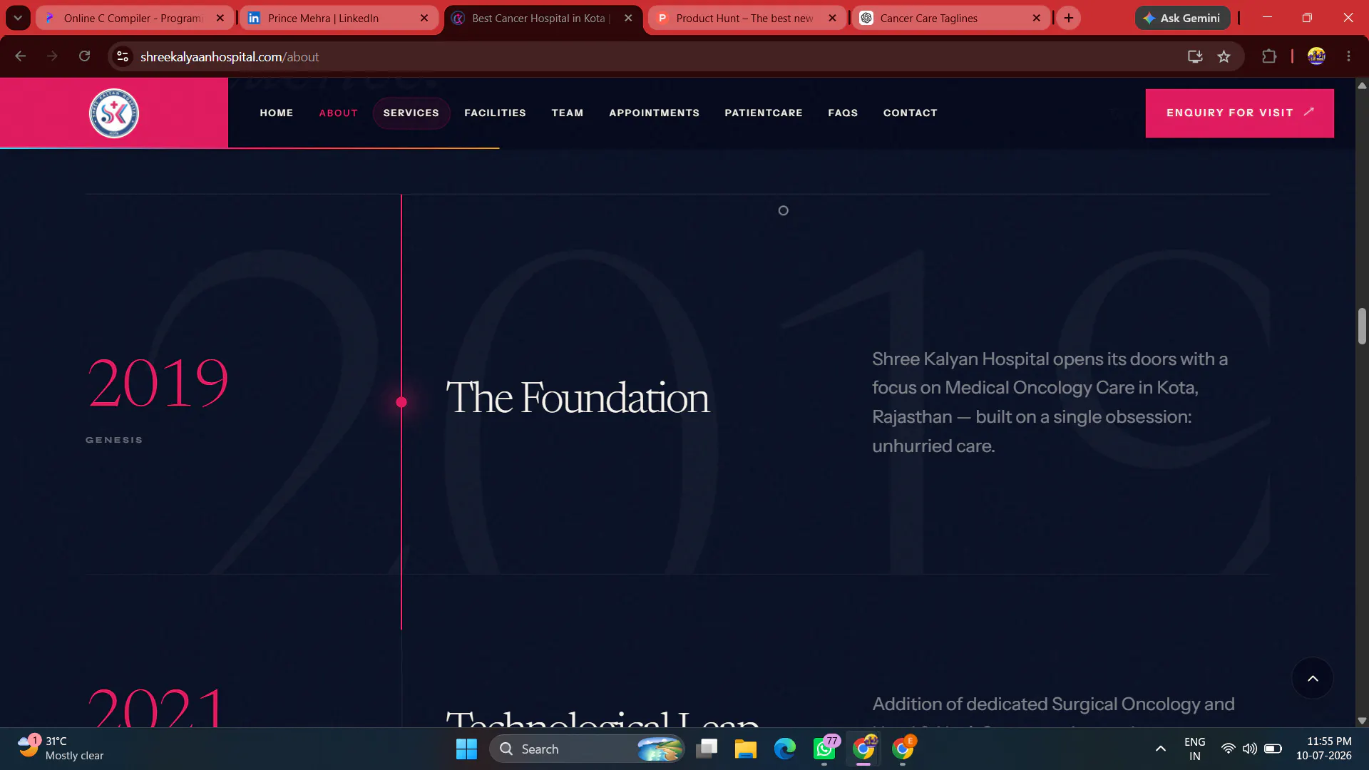Click the scroll-to-top arrow button
The height and width of the screenshot is (770, 1369).
(1313, 678)
